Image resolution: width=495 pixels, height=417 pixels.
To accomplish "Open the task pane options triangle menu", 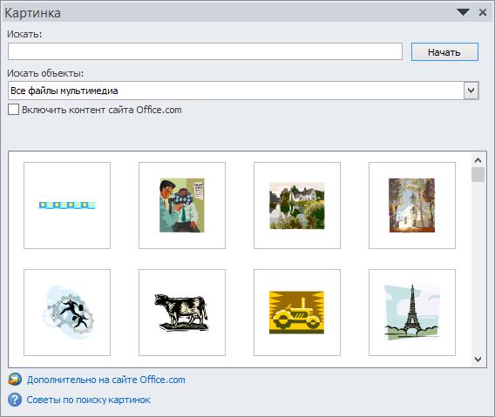I will [463, 12].
